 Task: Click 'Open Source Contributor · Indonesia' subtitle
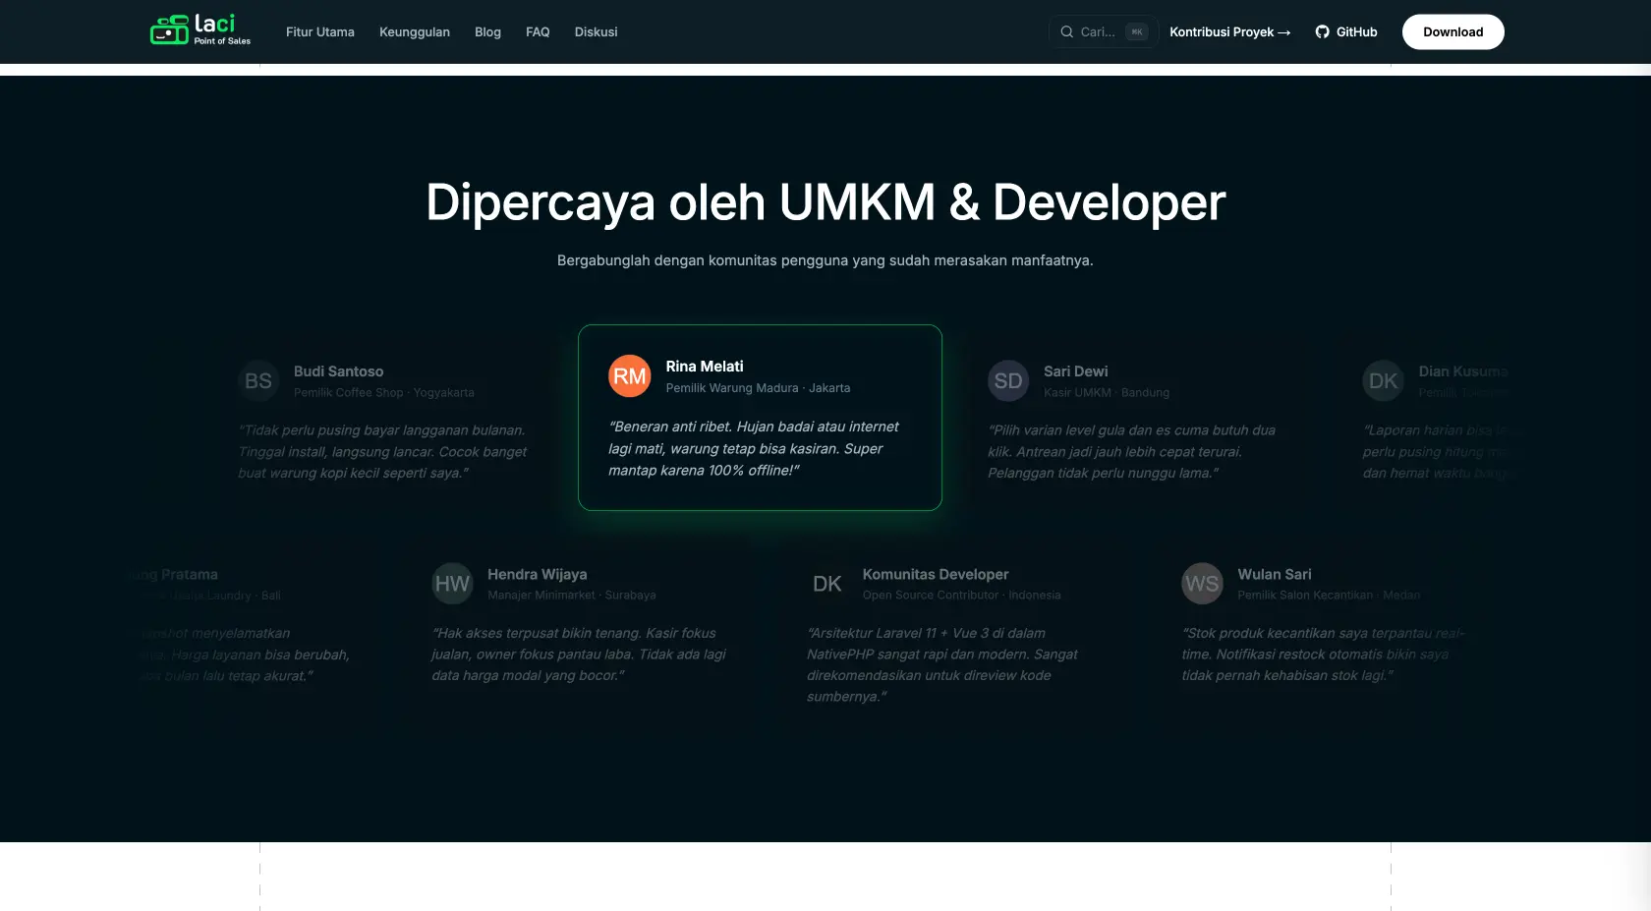pyautogui.click(x=962, y=596)
